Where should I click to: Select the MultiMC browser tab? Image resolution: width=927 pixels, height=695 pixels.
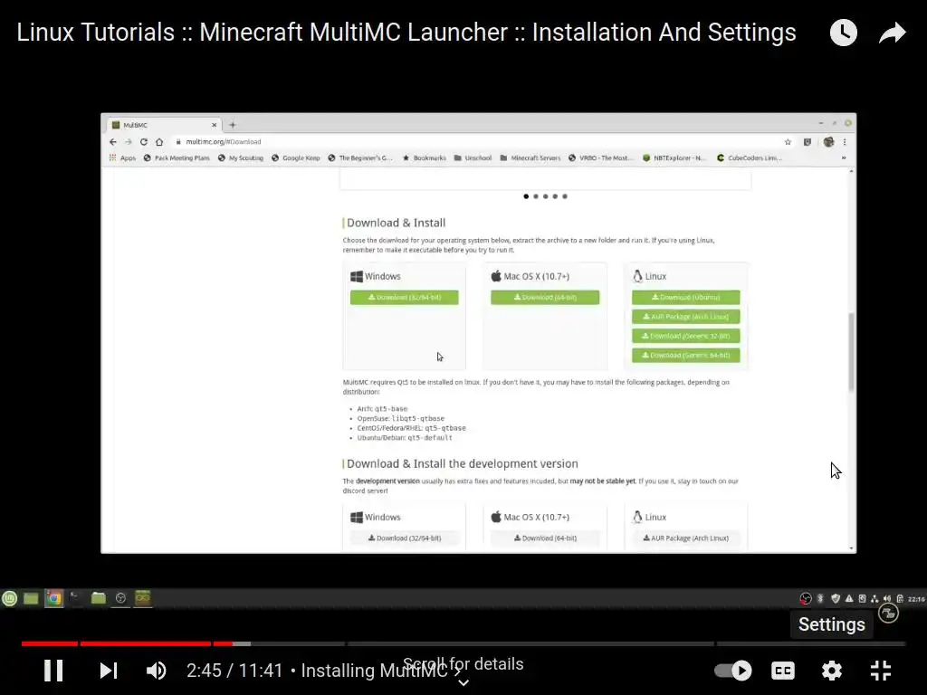pyautogui.click(x=165, y=125)
